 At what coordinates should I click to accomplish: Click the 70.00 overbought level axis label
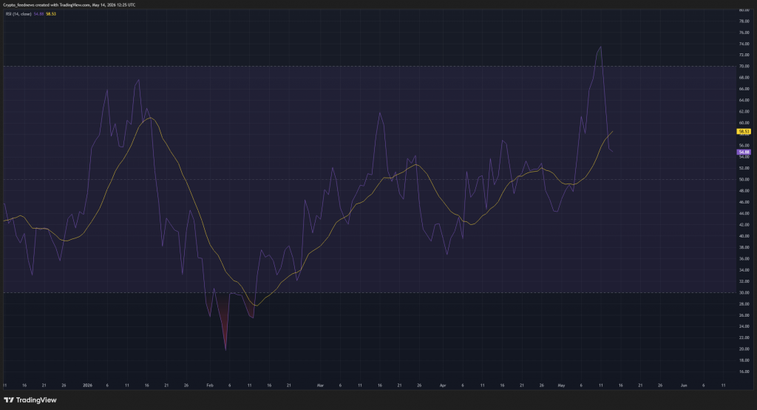(744, 67)
